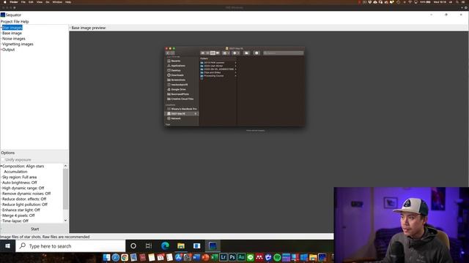Open Finder action gear dropdown
Image resolution: width=469 pixels, height=263 pixels.
coord(236,53)
